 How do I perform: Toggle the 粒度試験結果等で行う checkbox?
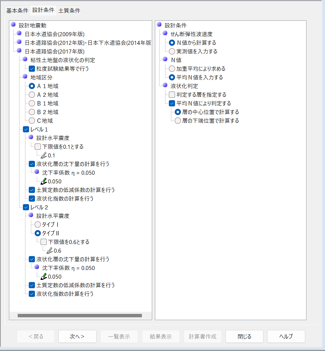click(x=32, y=69)
